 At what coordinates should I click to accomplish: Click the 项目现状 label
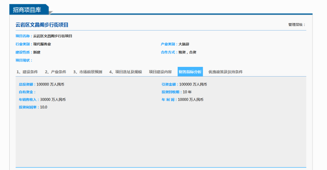(24, 60)
